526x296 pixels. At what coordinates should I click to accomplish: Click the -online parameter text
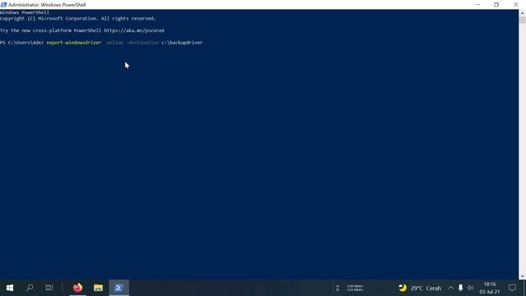[113, 43]
